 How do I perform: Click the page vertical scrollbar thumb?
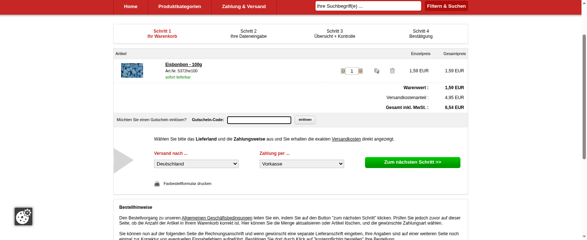584,97
